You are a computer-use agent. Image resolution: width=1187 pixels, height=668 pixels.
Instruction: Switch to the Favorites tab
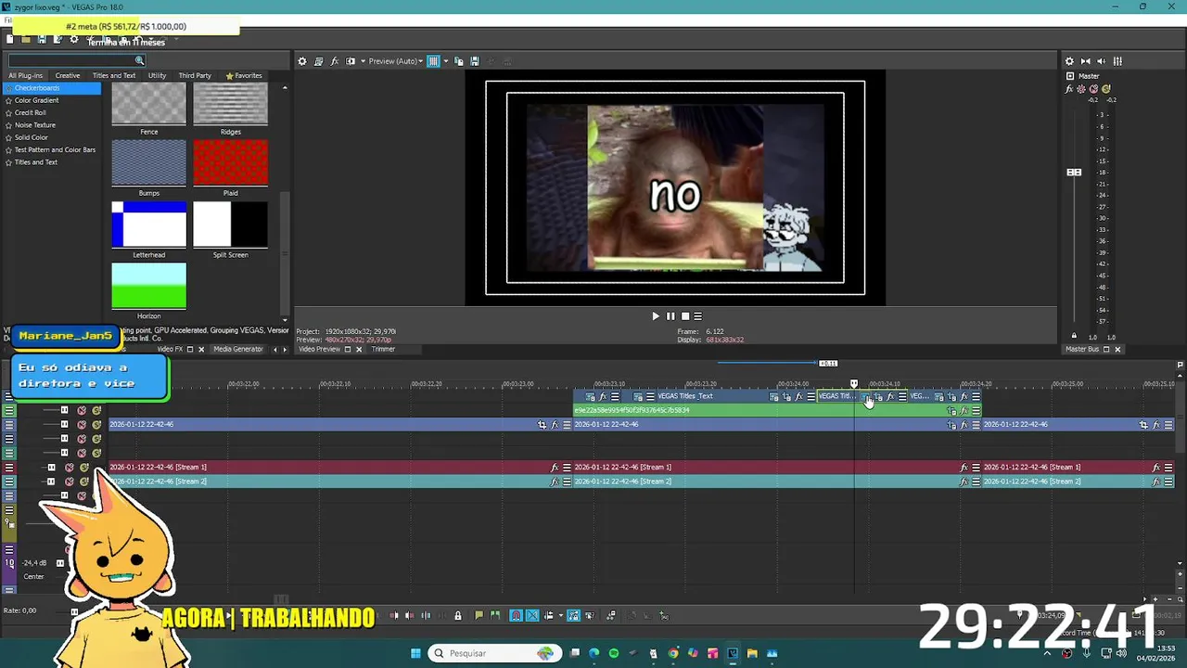(x=244, y=75)
